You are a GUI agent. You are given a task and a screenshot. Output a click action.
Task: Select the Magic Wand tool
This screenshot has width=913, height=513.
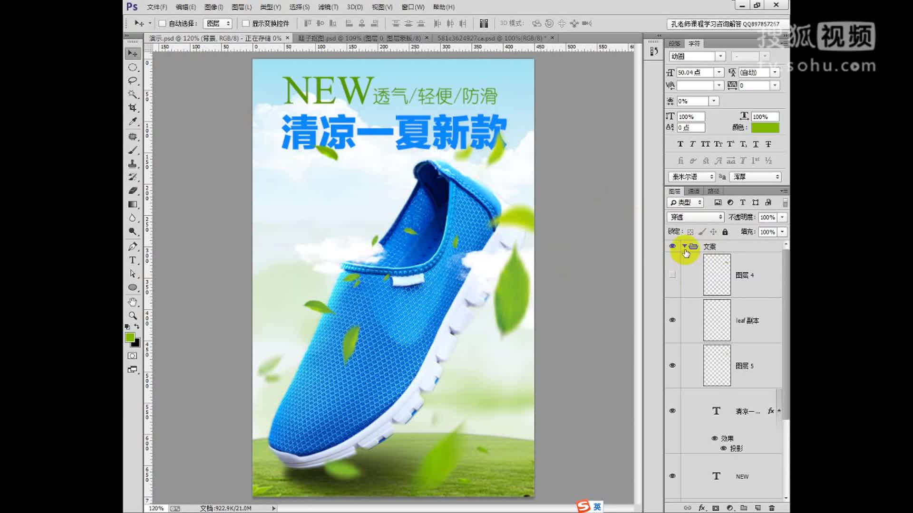(x=133, y=94)
